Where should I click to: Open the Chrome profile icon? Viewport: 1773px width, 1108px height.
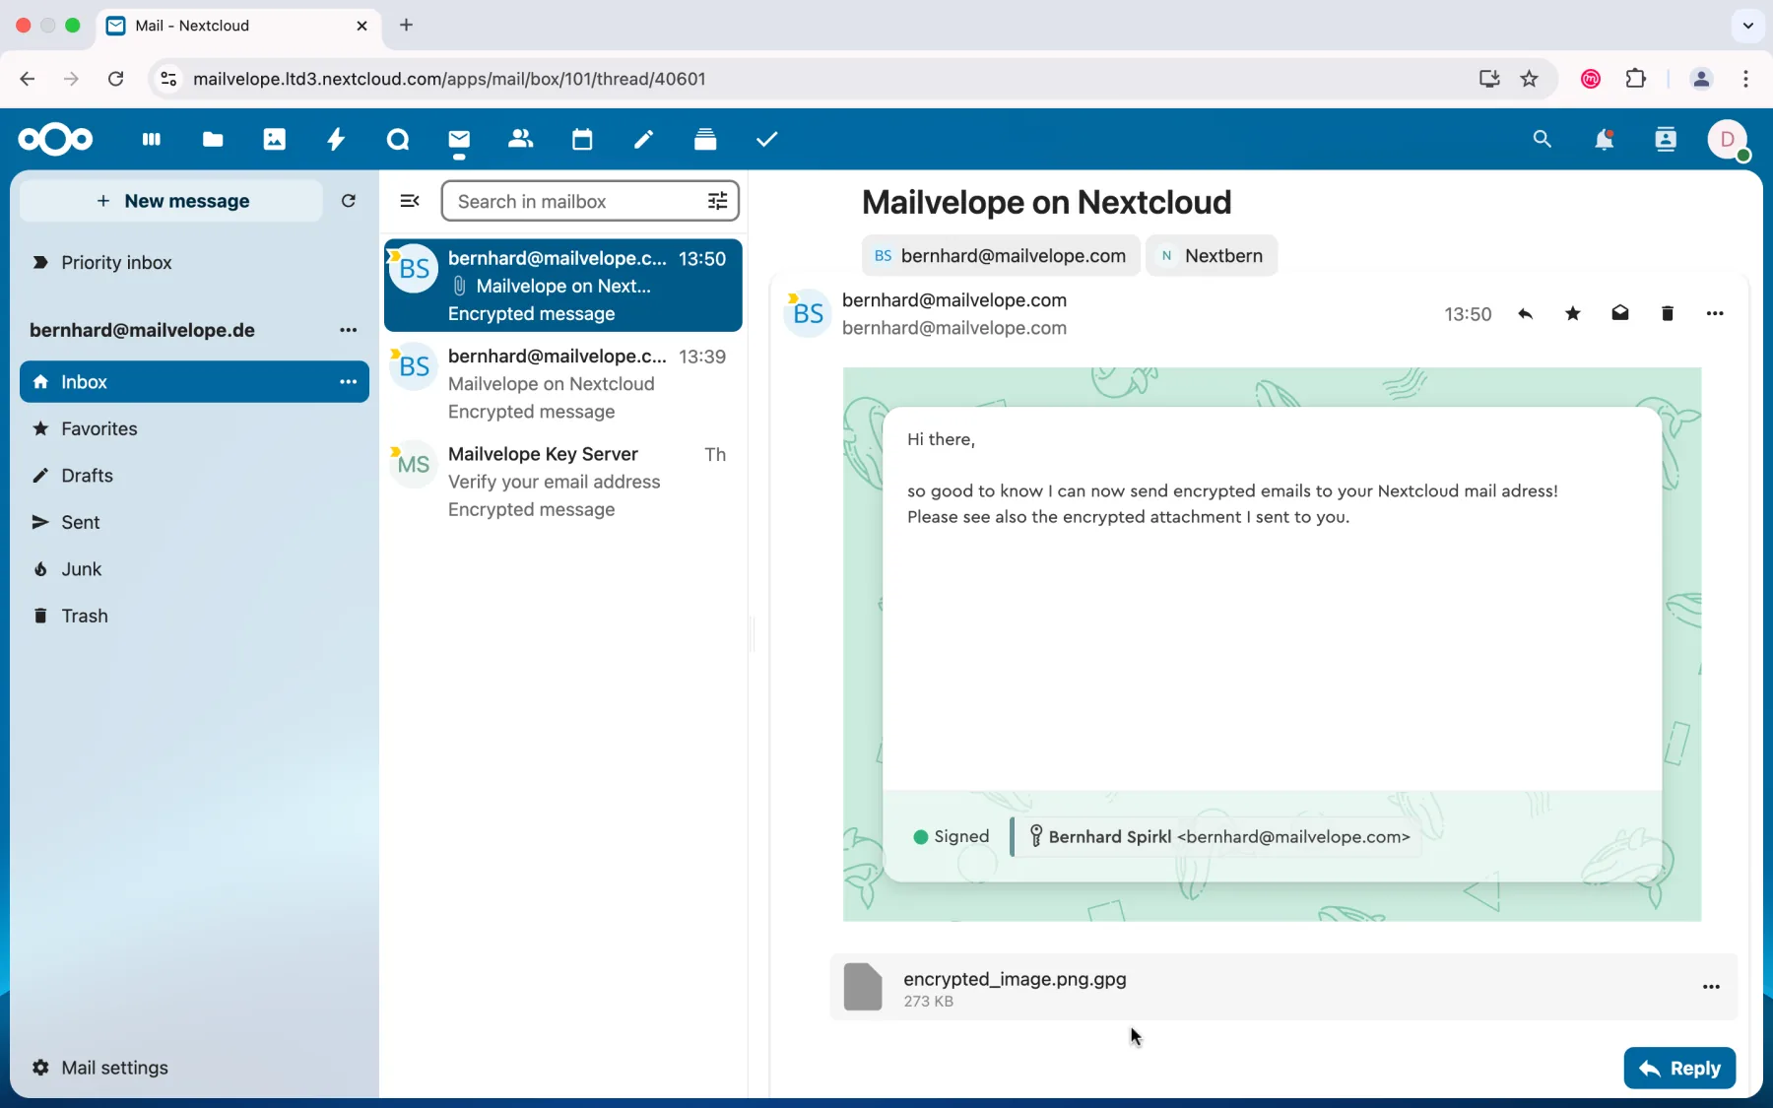click(1700, 80)
